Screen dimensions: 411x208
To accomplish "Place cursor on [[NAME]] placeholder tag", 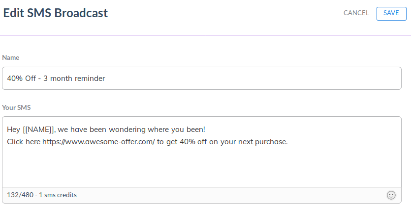I will pos(39,130).
